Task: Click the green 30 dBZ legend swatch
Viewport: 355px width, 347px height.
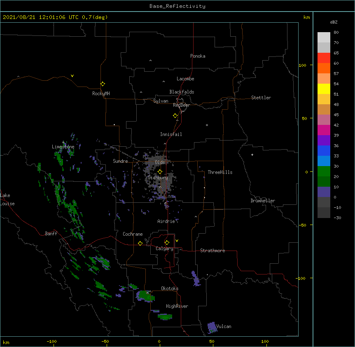Action: tap(324, 171)
